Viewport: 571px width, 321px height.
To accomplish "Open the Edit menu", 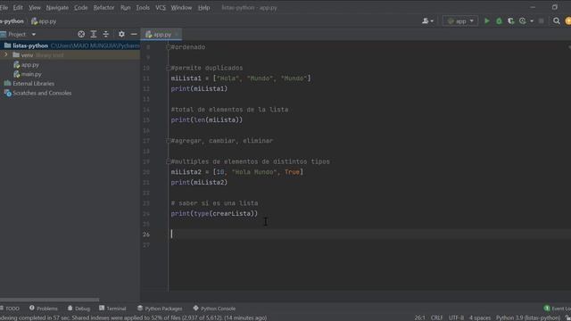I will (x=18, y=8).
